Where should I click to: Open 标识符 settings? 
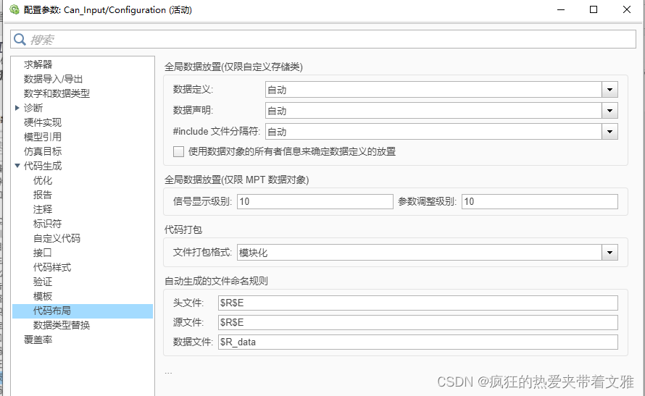point(47,224)
